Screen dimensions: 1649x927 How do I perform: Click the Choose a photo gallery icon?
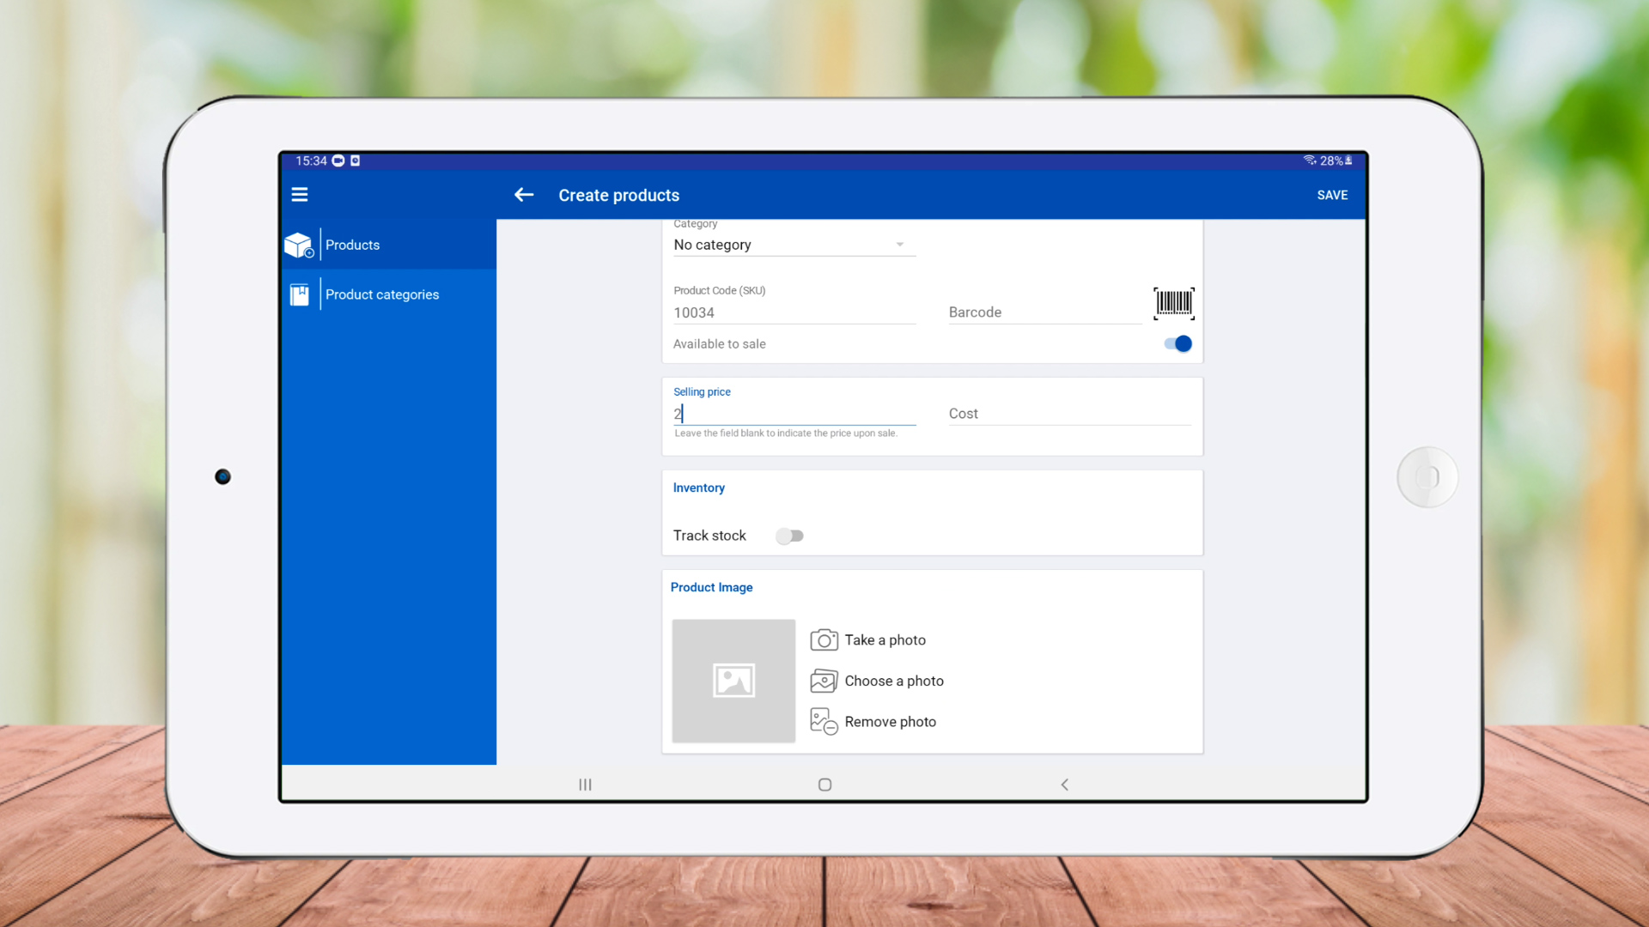[x=824, y=681]
